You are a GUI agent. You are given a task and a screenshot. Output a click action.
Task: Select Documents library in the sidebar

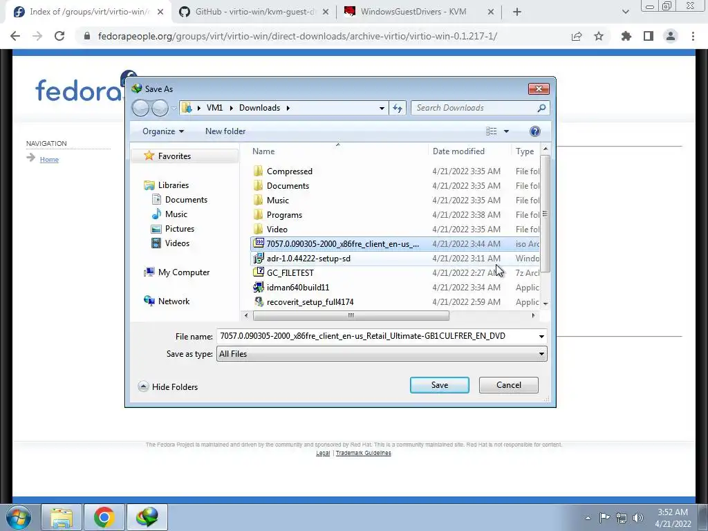pos(186,200)
